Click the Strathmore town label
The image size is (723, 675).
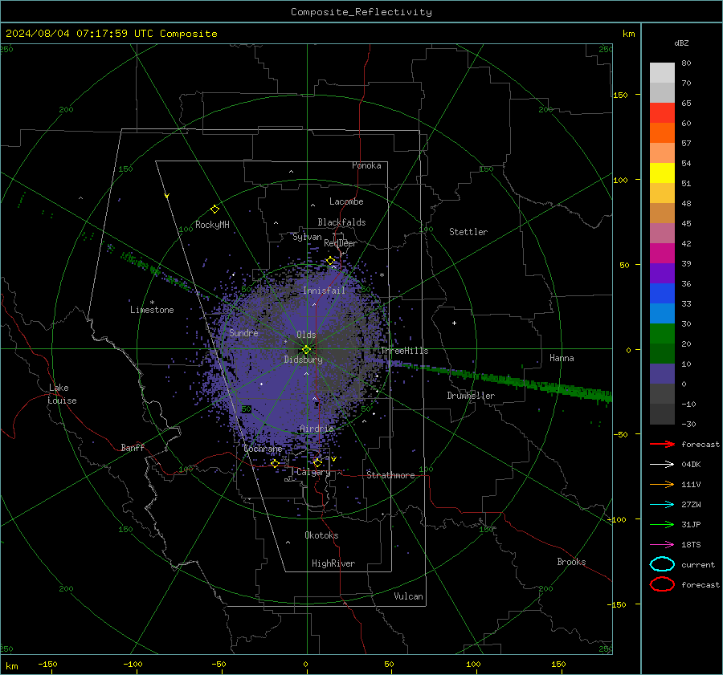[390, 475]
